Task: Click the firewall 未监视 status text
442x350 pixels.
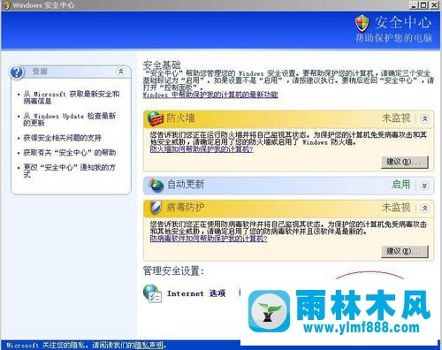Action: tap(396, 118)
